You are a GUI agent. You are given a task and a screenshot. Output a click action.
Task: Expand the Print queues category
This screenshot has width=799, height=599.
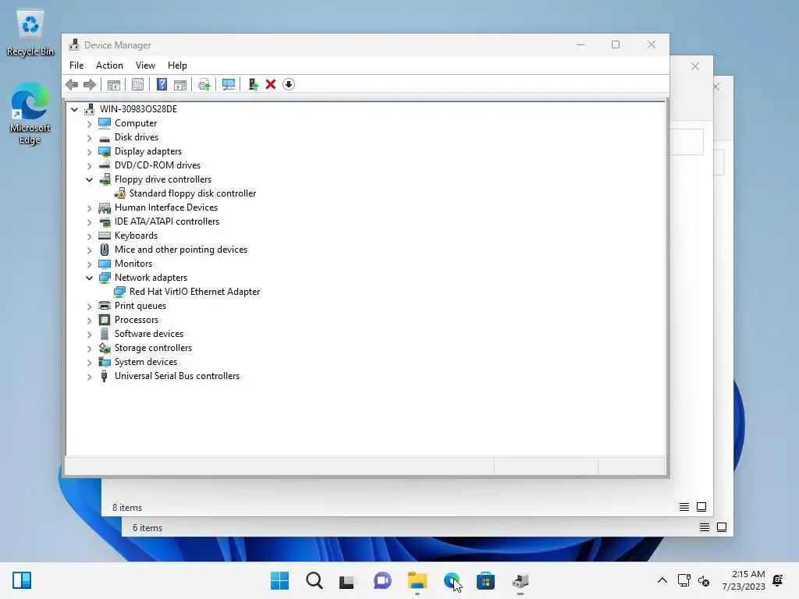pos(89,306)
